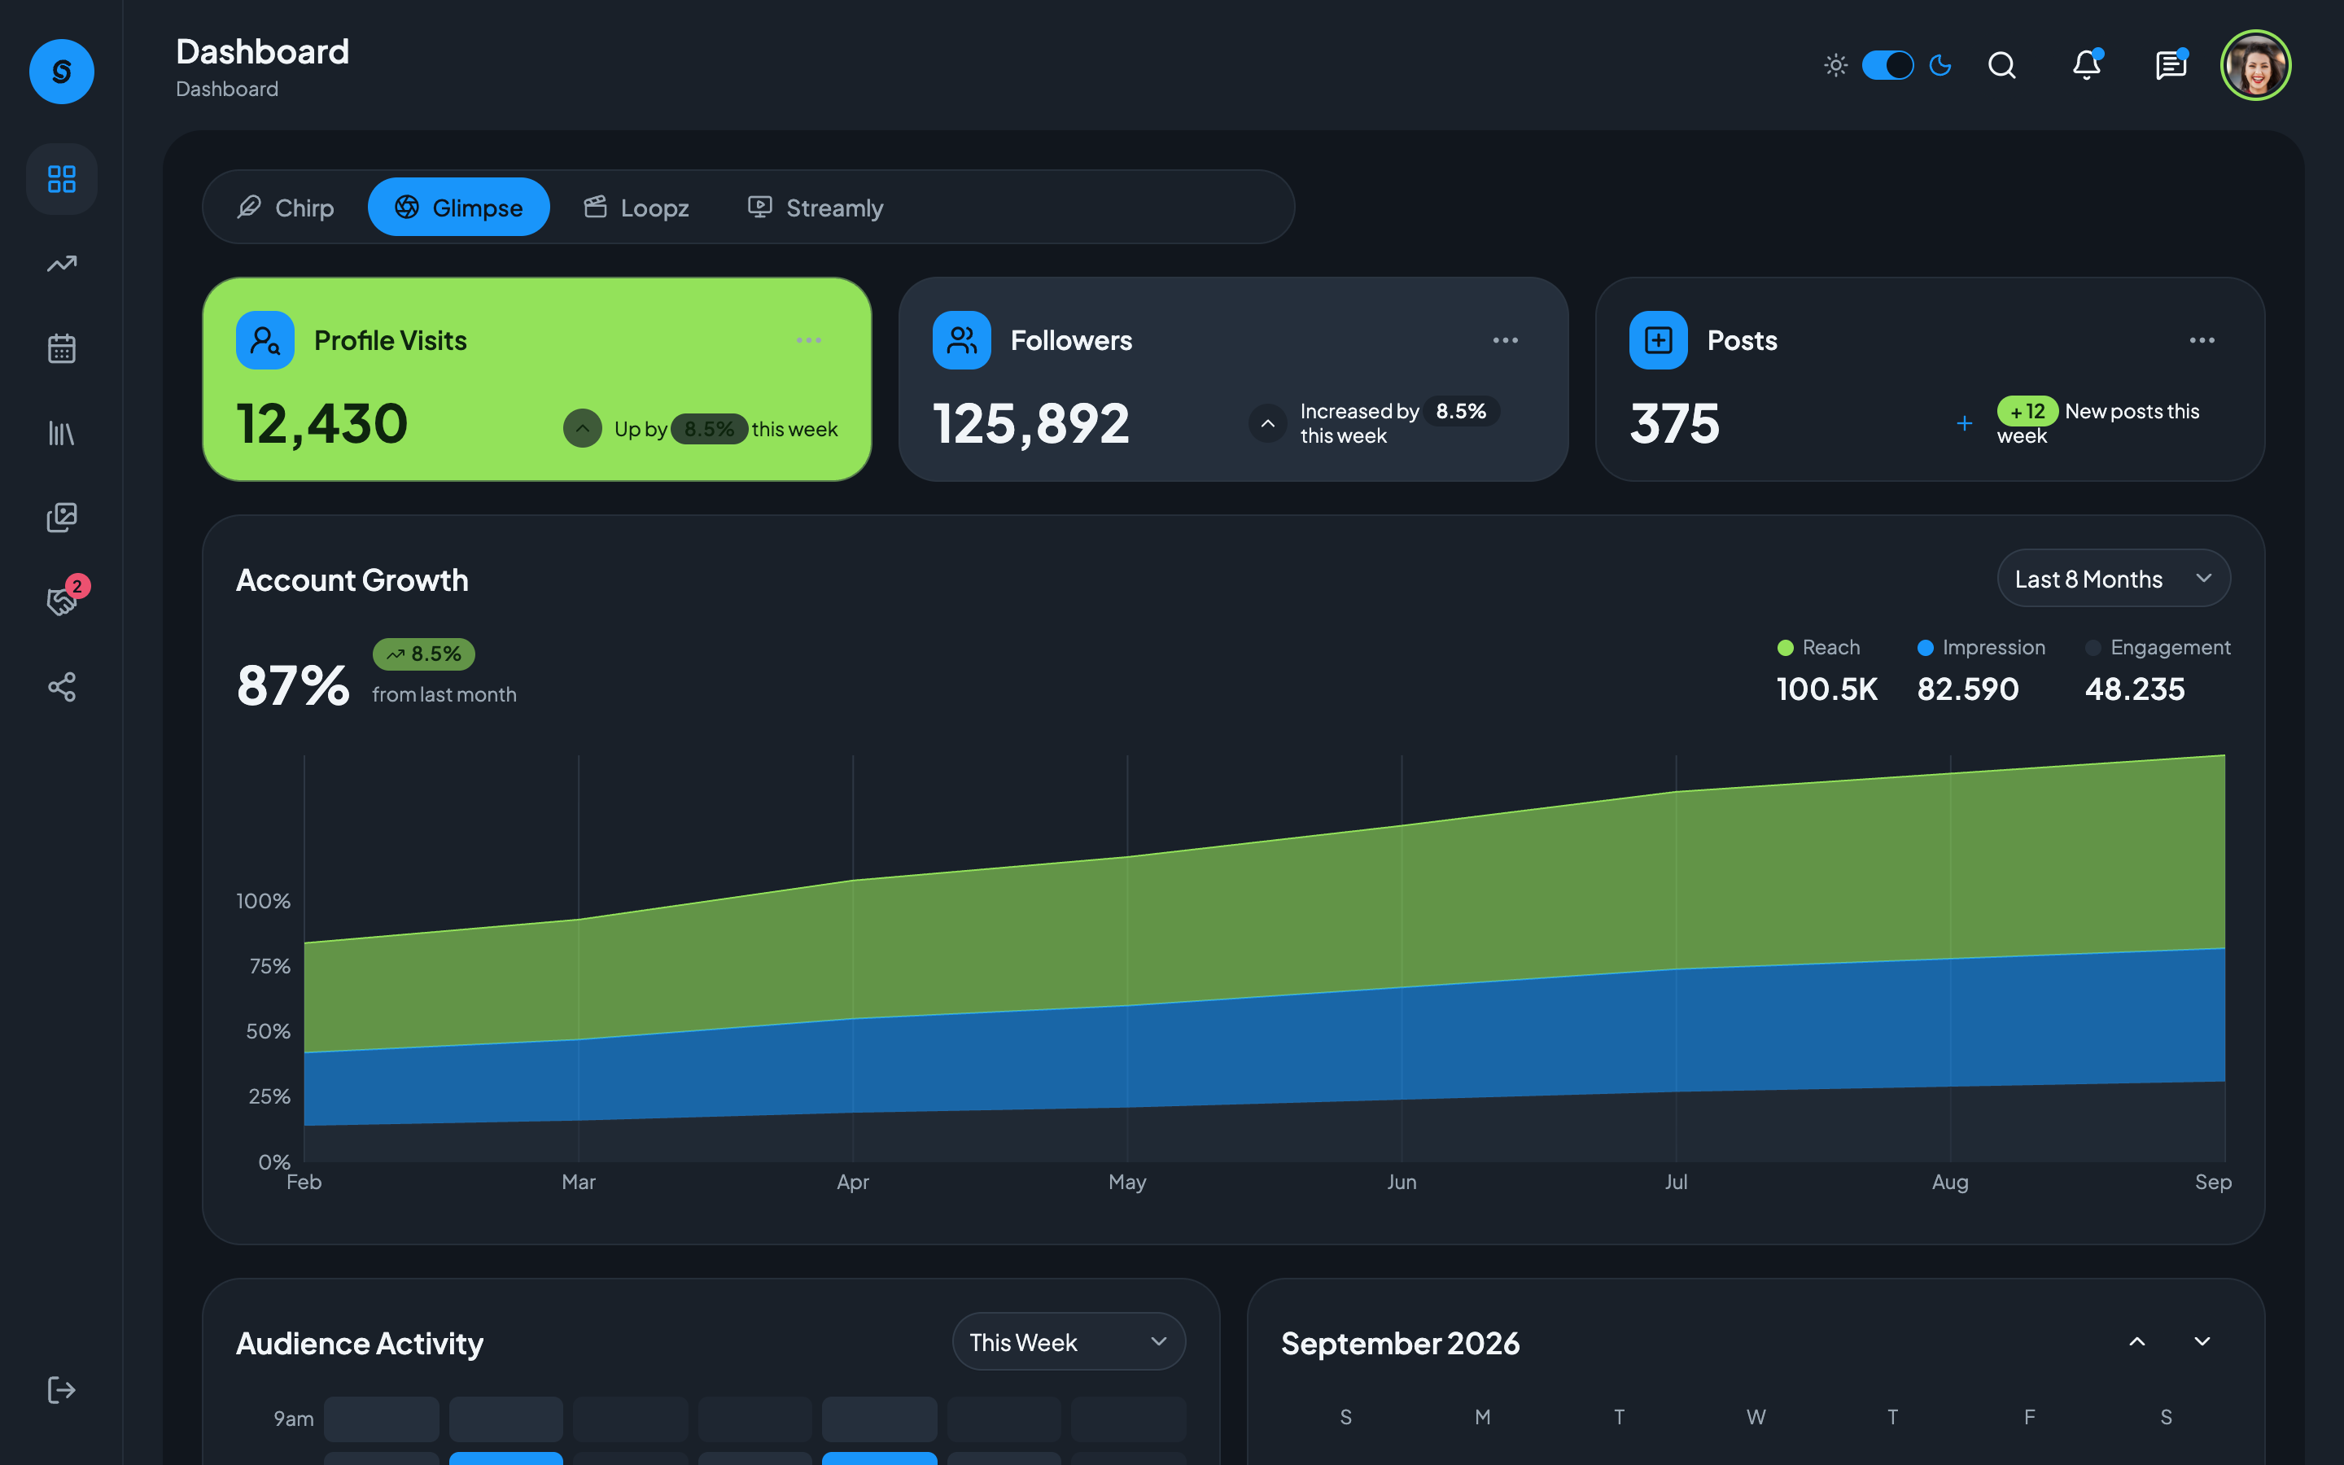Open the dashboard grid icon in sidebar

pos(62,179)
